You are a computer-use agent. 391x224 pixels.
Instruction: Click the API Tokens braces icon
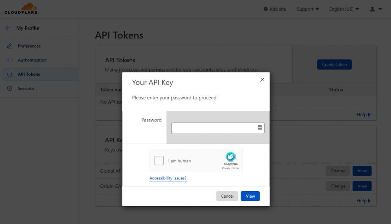tap(9, 74)
